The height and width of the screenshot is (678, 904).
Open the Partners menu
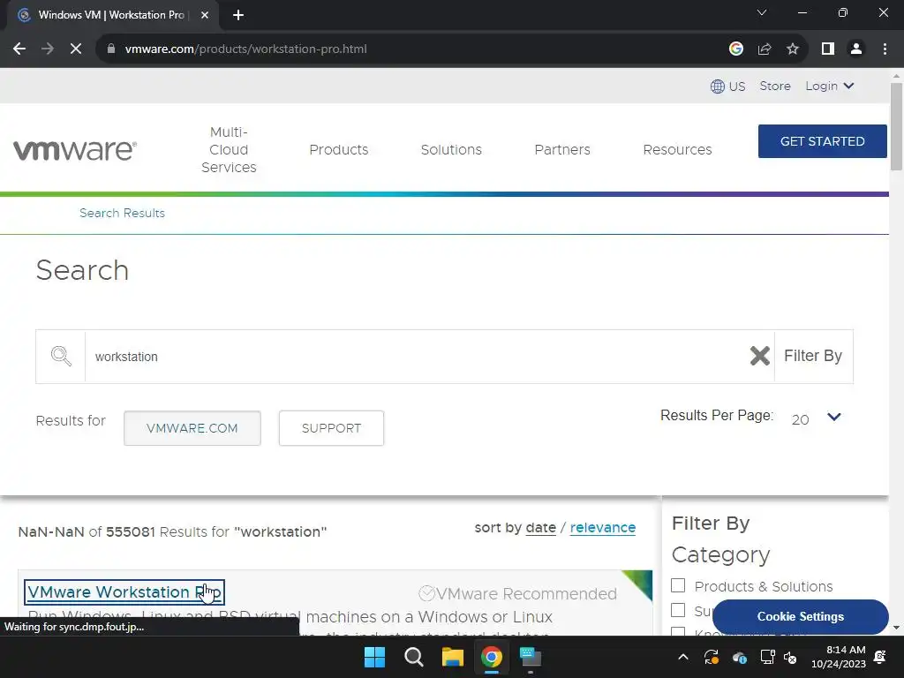point(562,149)
